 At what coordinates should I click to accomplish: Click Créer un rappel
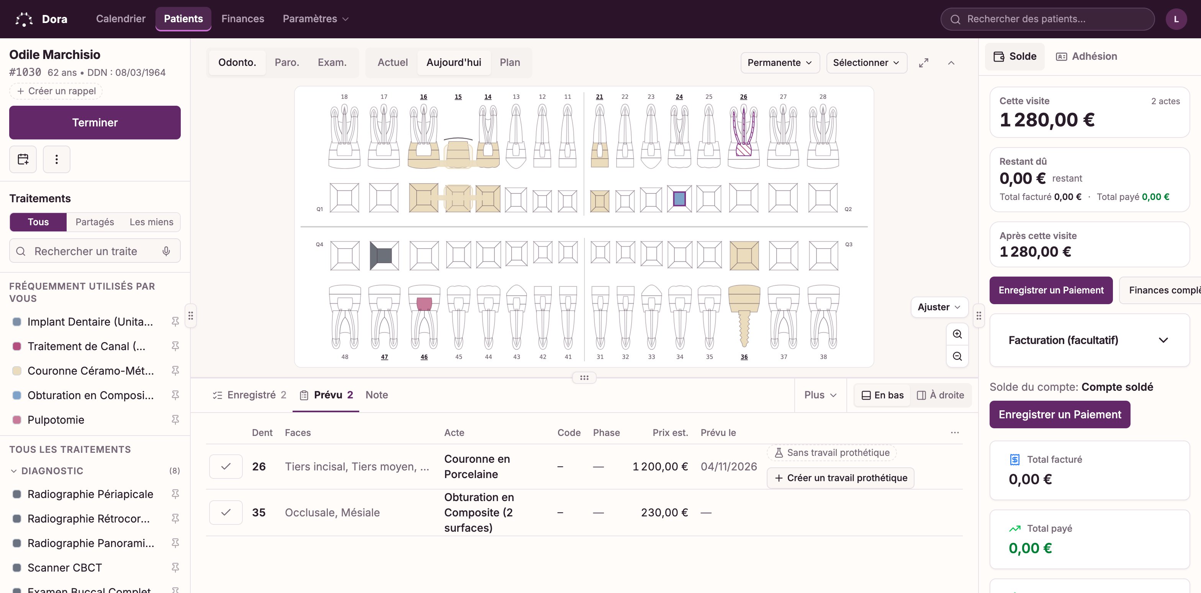[x=56, y=91]
